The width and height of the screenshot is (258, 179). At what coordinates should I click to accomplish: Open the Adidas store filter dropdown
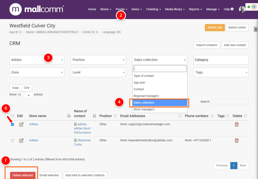(x=37, y=60)
